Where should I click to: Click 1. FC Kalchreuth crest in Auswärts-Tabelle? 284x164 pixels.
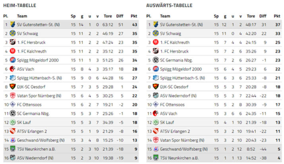[156, 42]
